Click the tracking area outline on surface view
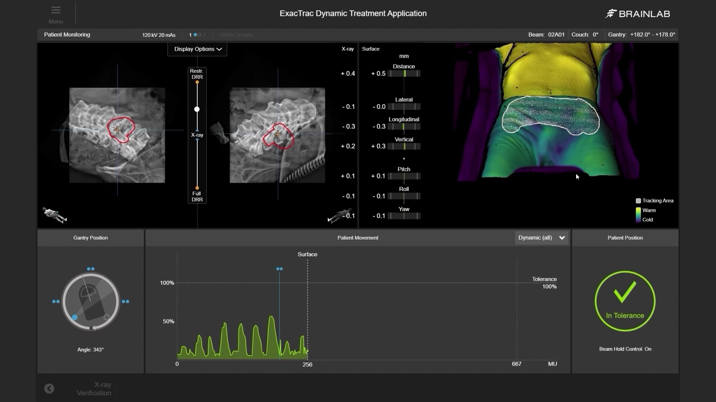Viewport: 716px width, 402px height. 550,115
